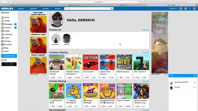The height and width of the screenshot is (111, 198).
Task: Open My Feed in the sidebar
Action: pos(6,44)
